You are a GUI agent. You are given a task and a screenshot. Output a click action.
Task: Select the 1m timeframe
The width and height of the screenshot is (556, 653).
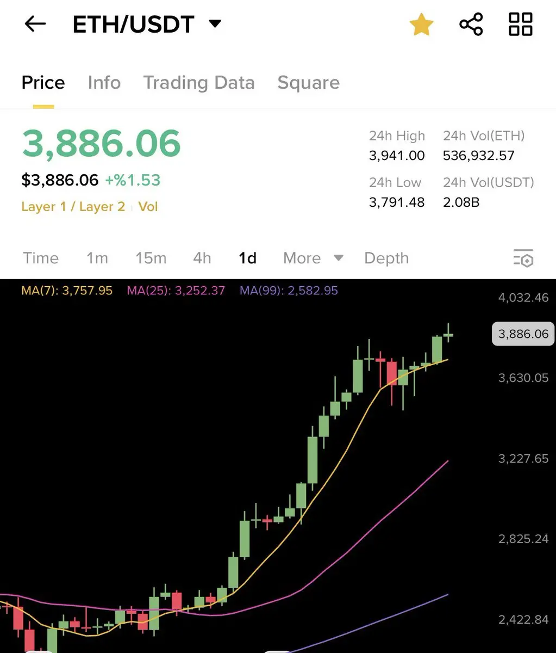pos(97,258)
